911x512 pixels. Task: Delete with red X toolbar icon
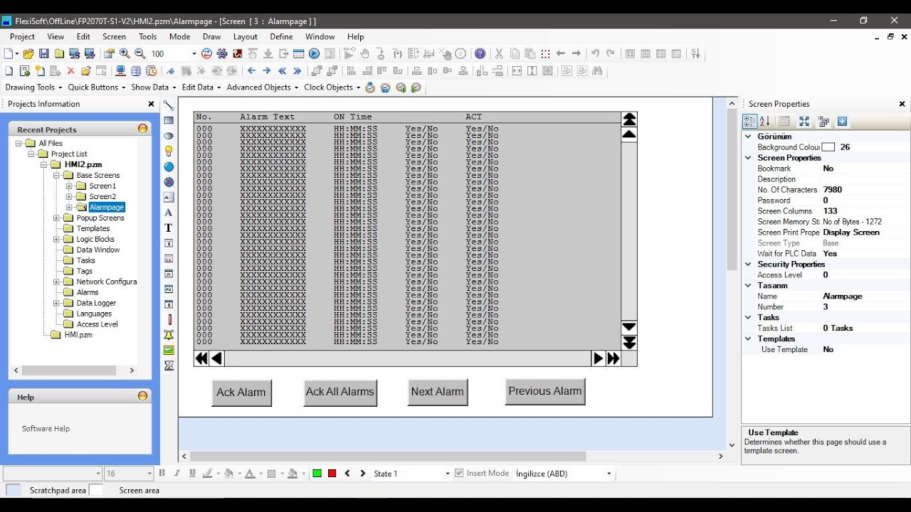70,70
